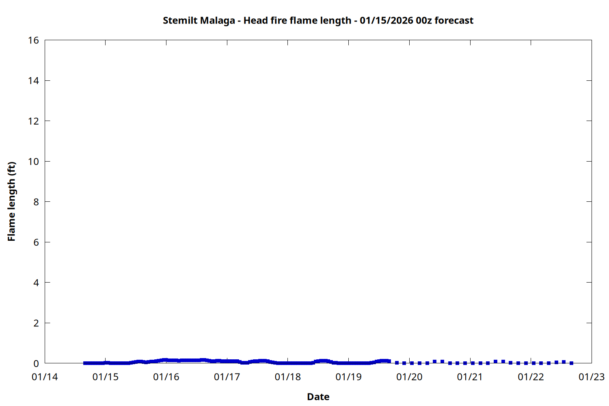Click the 01/17 x-axis tick label
The height and width of the screenshot is (406, 609).
(227, 377)
